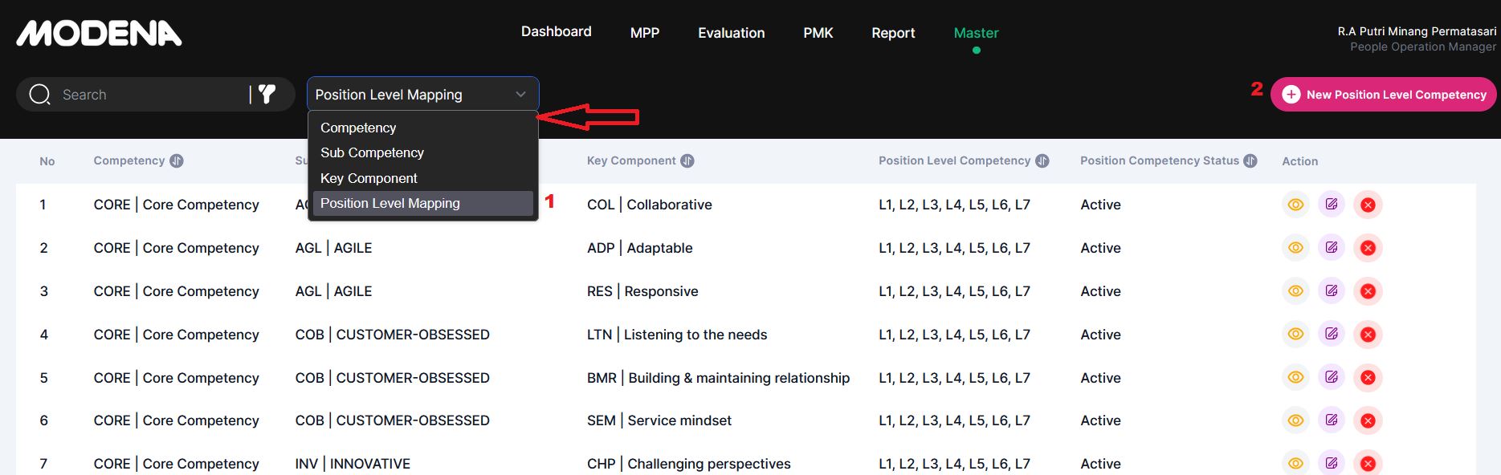View row 3 Responsive with eye icon
Screen dimensions: 1501x475
(1295, 291)
